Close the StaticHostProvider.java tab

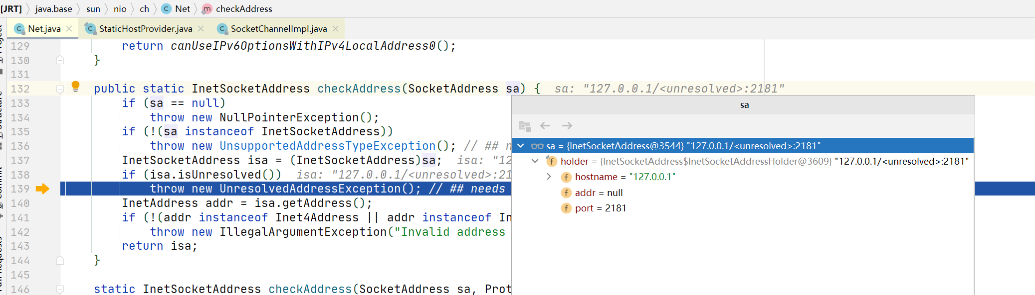[x=201, y=29]
